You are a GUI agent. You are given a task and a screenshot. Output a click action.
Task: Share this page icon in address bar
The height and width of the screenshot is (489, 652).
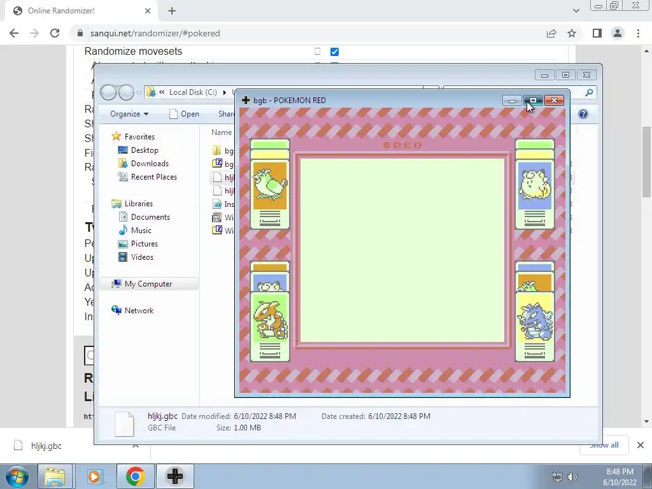[x=551, y=33]
